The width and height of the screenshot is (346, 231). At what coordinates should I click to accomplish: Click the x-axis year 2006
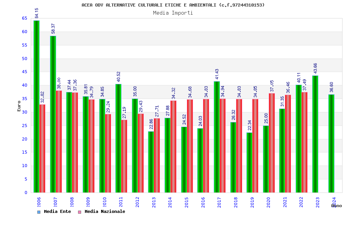click(39, 202)
